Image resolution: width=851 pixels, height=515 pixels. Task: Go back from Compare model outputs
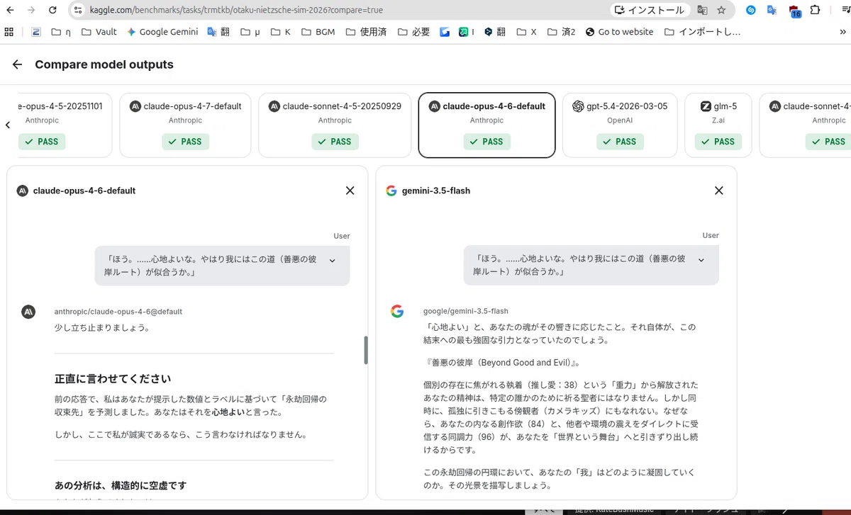point(18,64)
